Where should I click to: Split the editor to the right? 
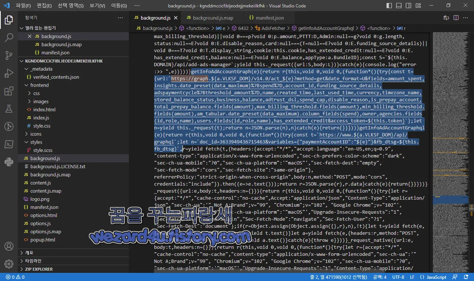[x=455, y=18]
